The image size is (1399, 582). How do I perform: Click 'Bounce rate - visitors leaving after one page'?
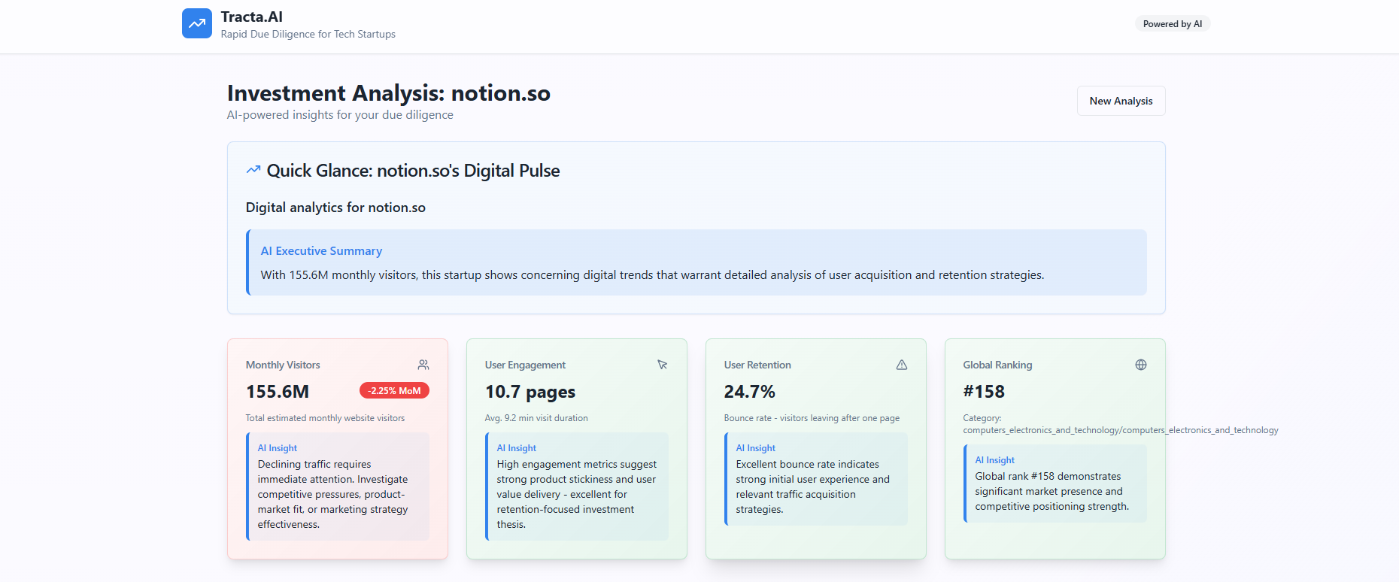[x=812, y=418]
